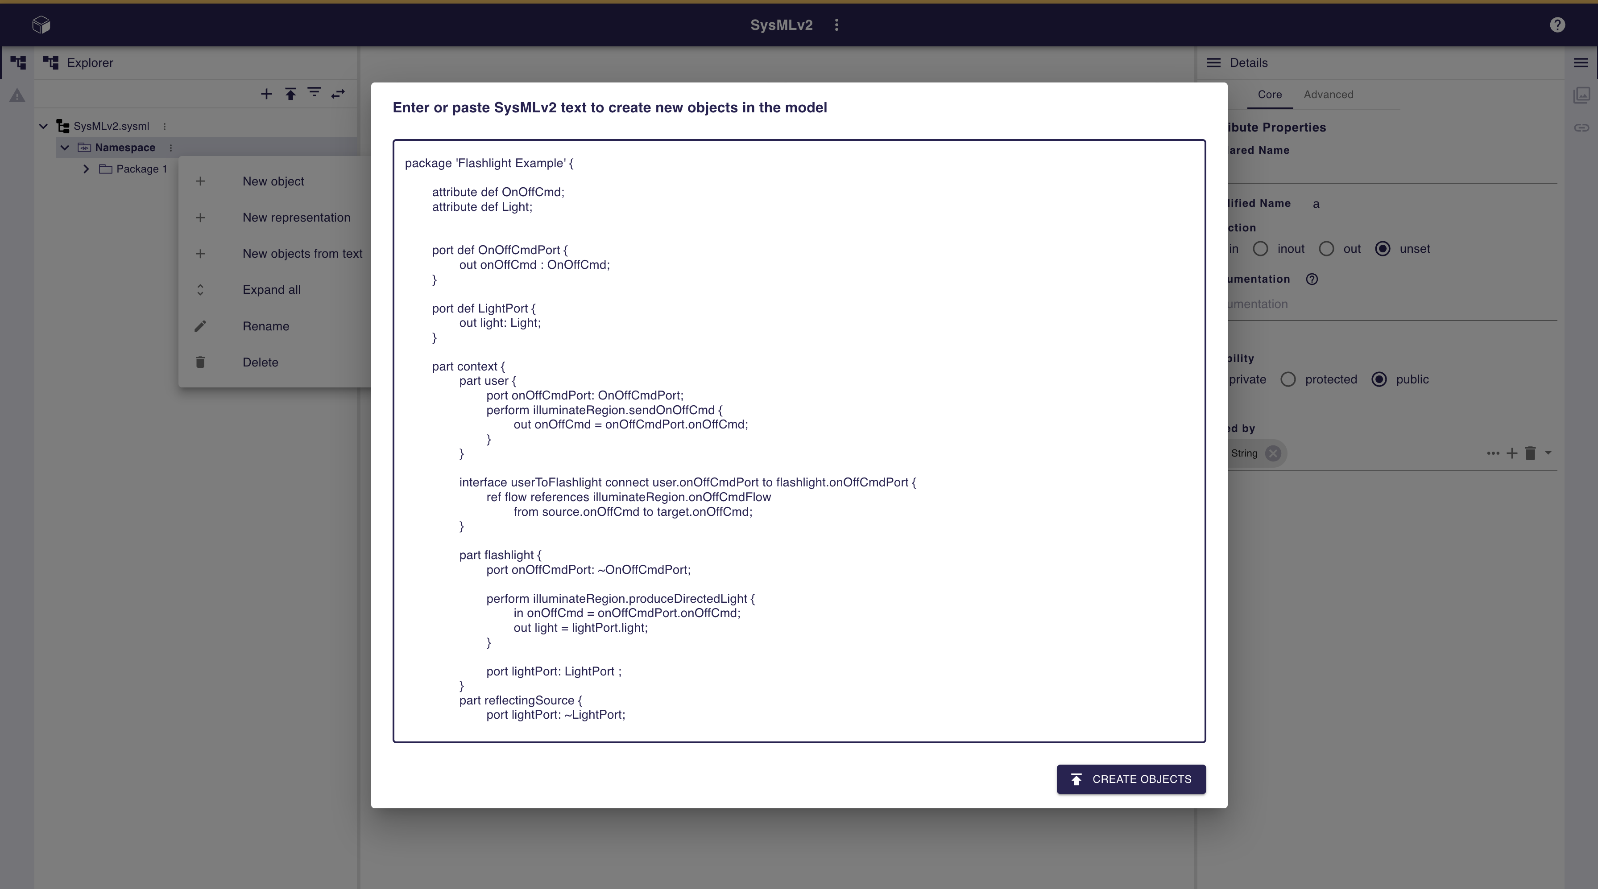Click the import arrow icon in Explorer toolbar
Image resolution: width=1598 pixels, height=889 pixels.
pos(290,94)
